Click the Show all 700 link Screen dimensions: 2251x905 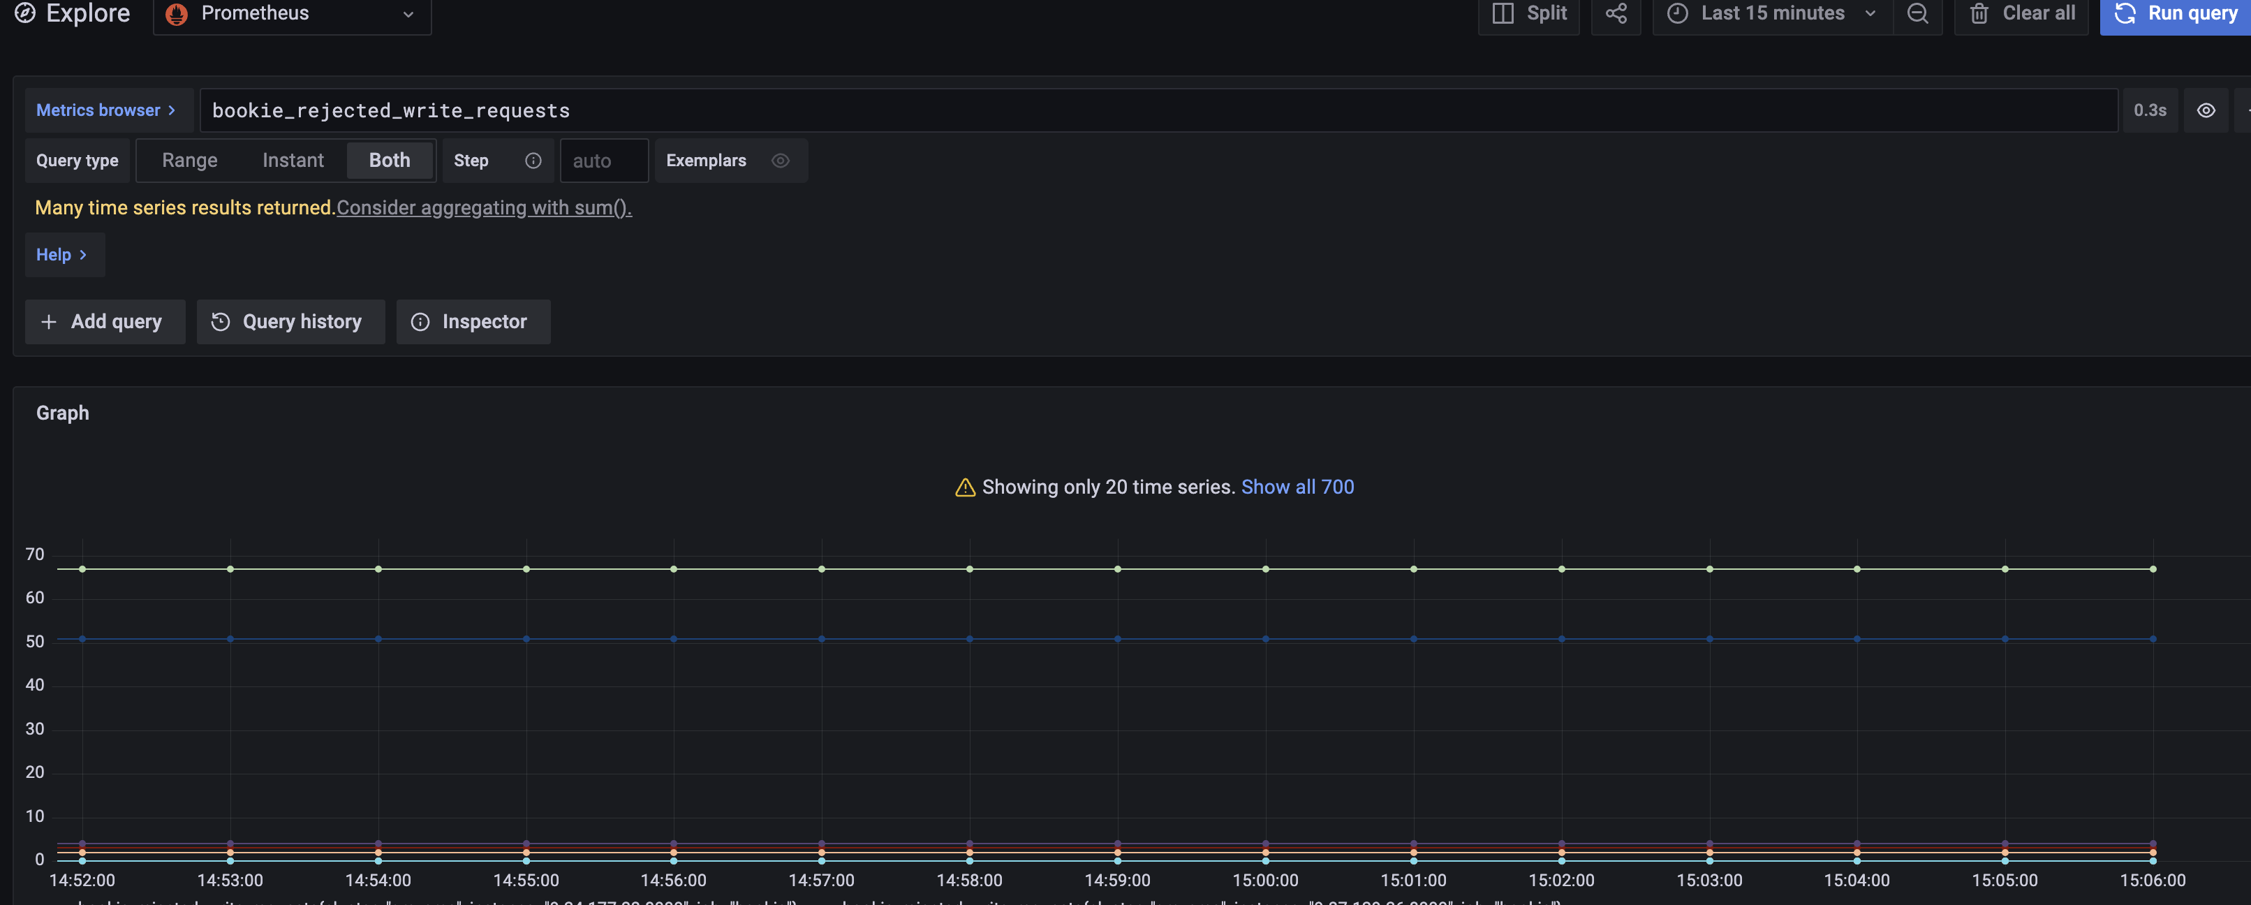[x=1298, y=487]
